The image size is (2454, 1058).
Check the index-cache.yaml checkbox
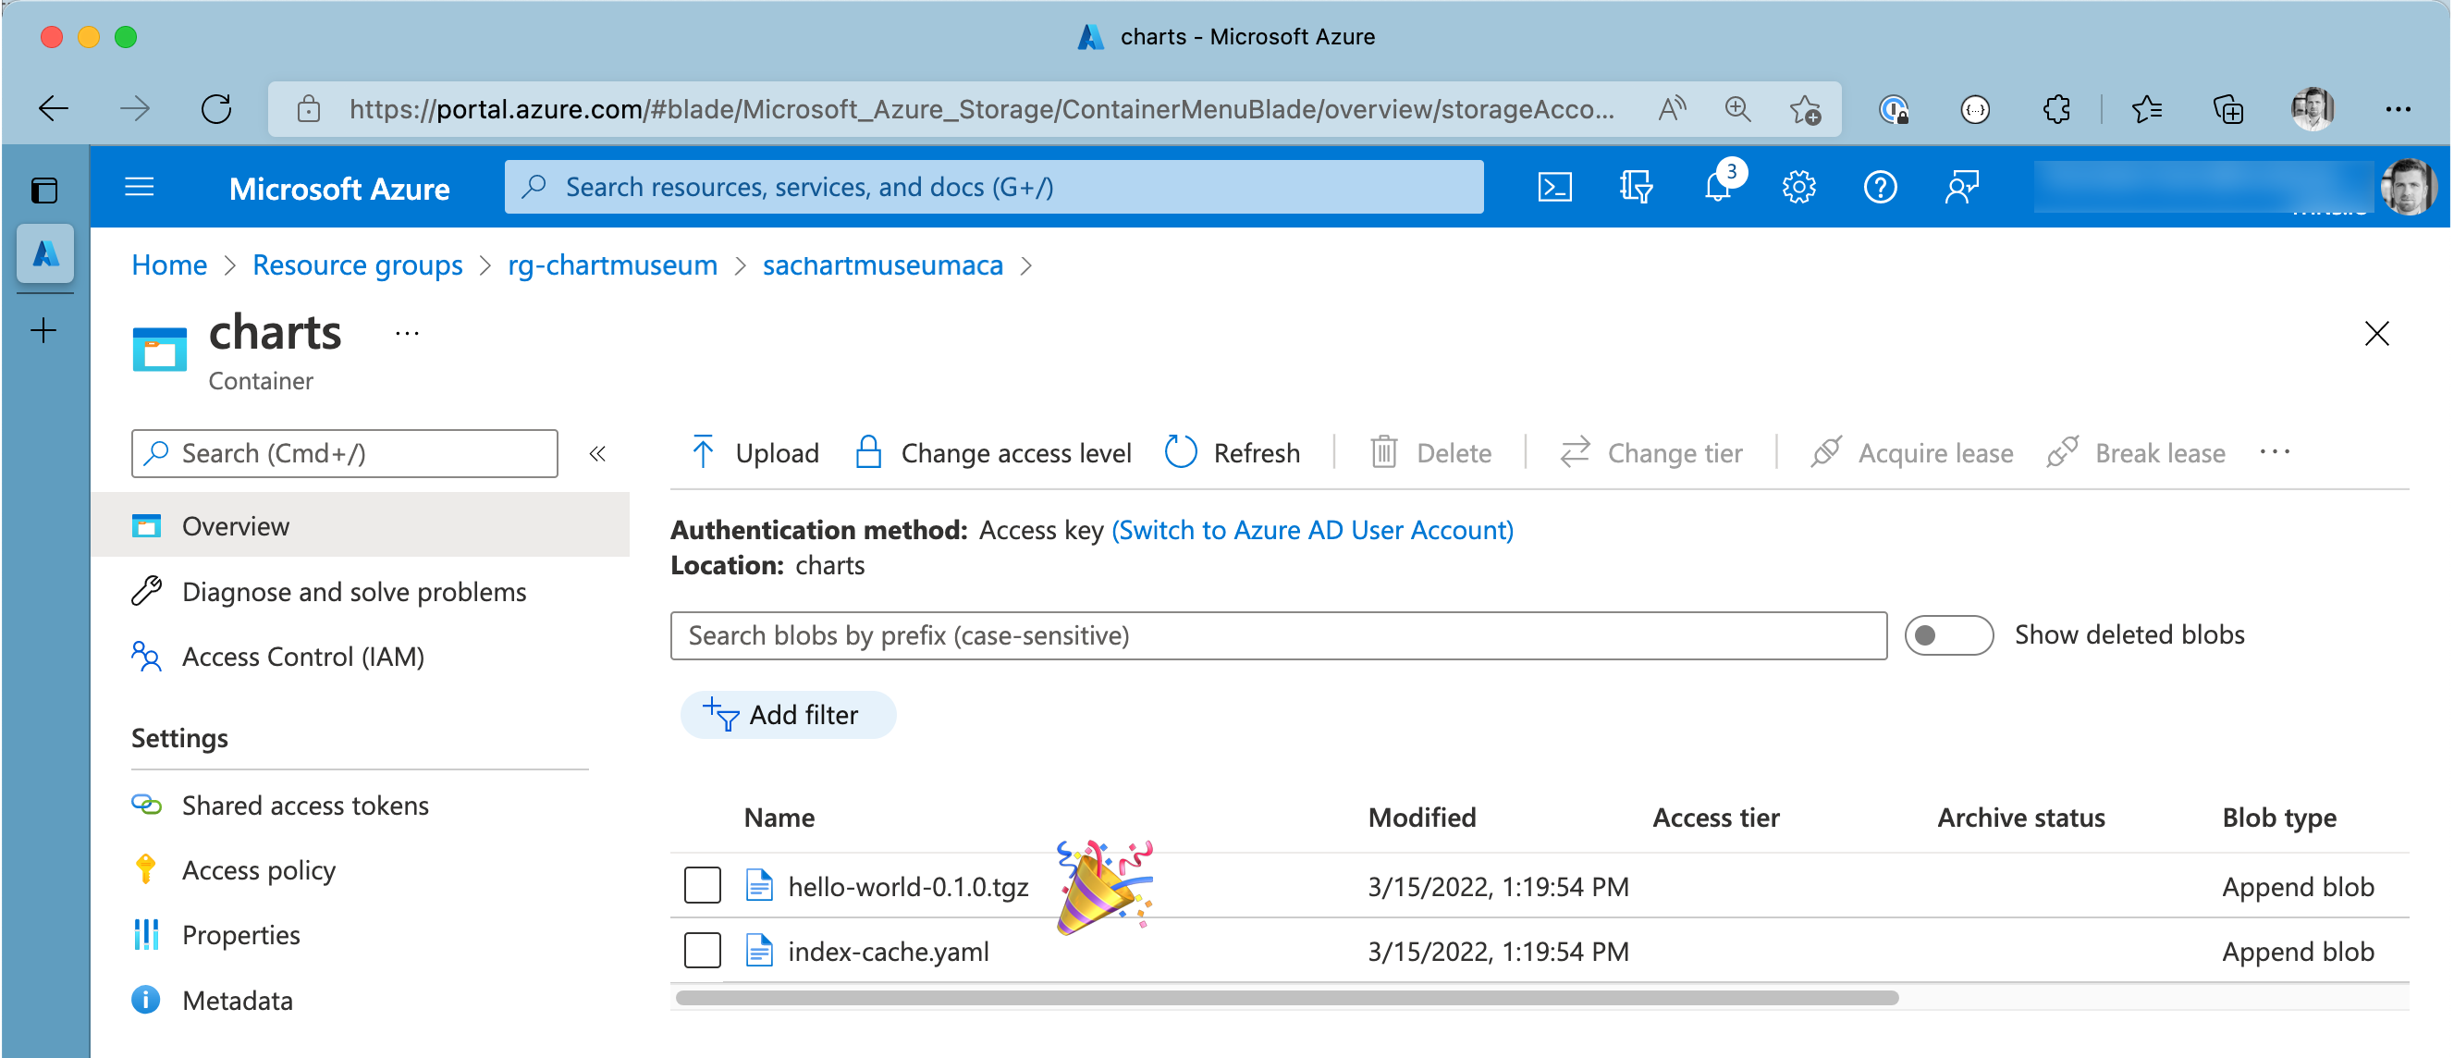(x=702, y=951)
